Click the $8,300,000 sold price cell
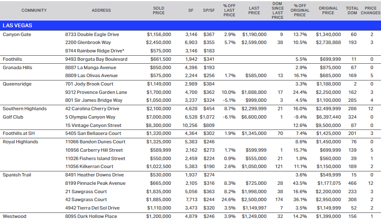Image resolution: width=381 pixels, height=220 pixels. click(x=158, y=125)
